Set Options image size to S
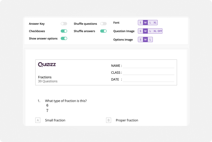Viewport: 212px width, 142px height. coord(141,39)
